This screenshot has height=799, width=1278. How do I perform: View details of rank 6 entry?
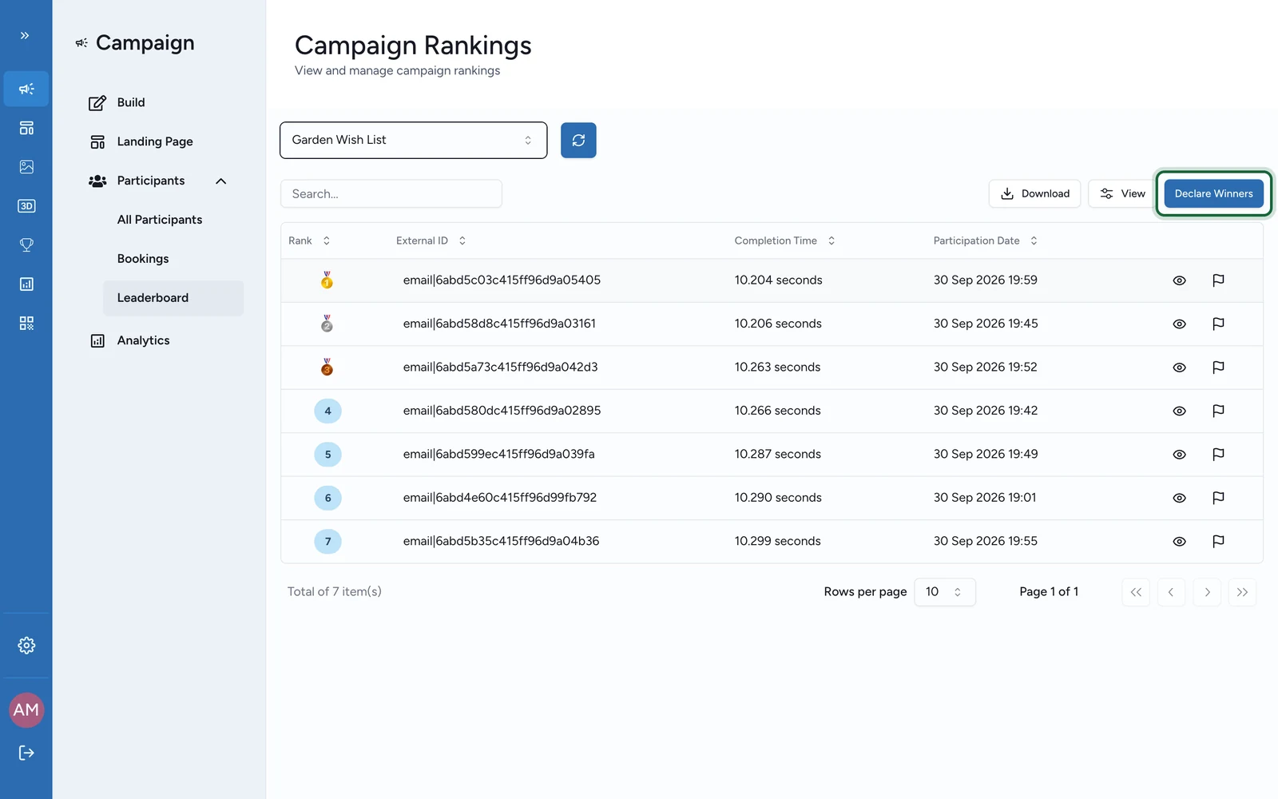click(x=1179, y=498)
